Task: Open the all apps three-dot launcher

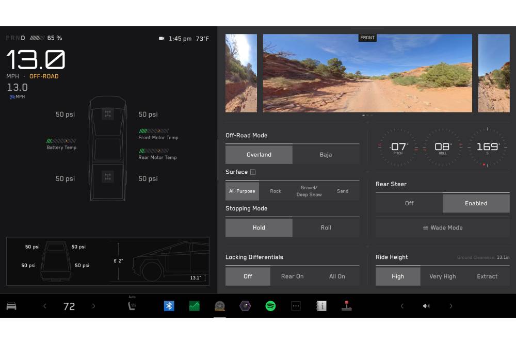Action: 296,306
